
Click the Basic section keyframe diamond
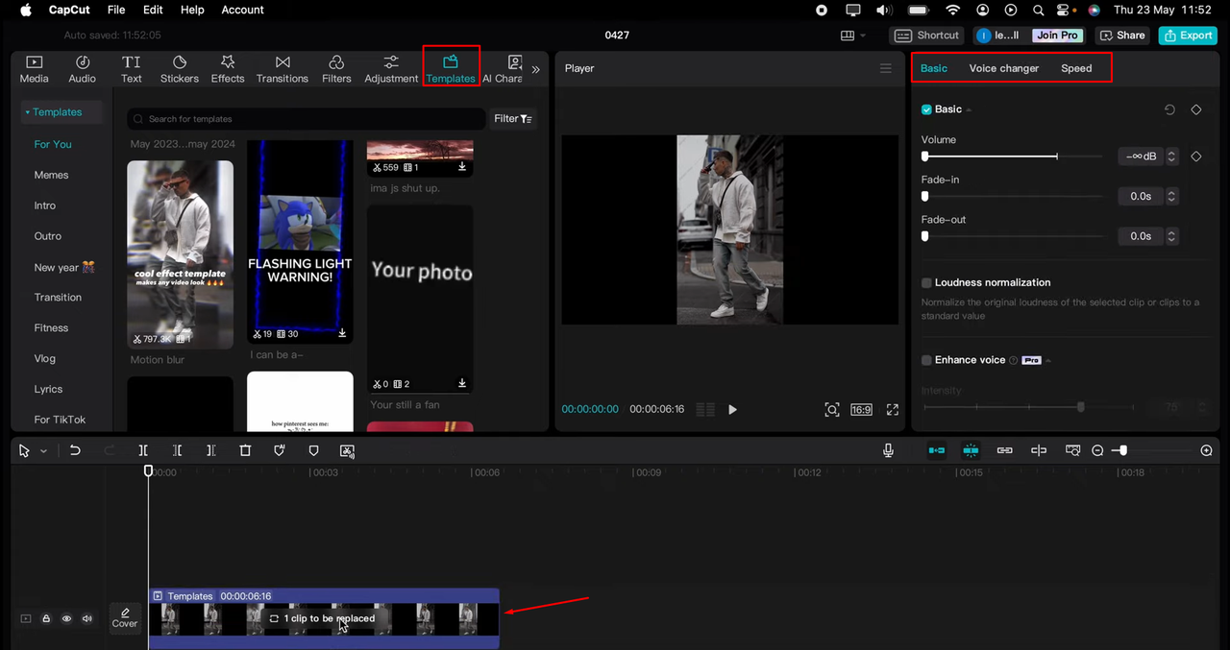[1196, 109]
